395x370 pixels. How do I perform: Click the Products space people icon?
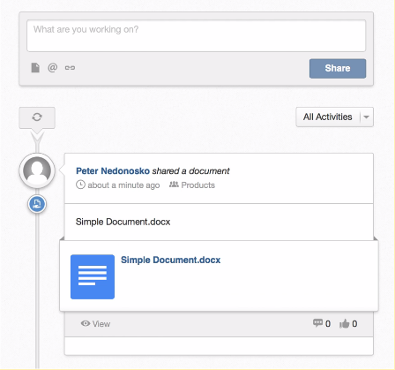click(x=174, y=185)
